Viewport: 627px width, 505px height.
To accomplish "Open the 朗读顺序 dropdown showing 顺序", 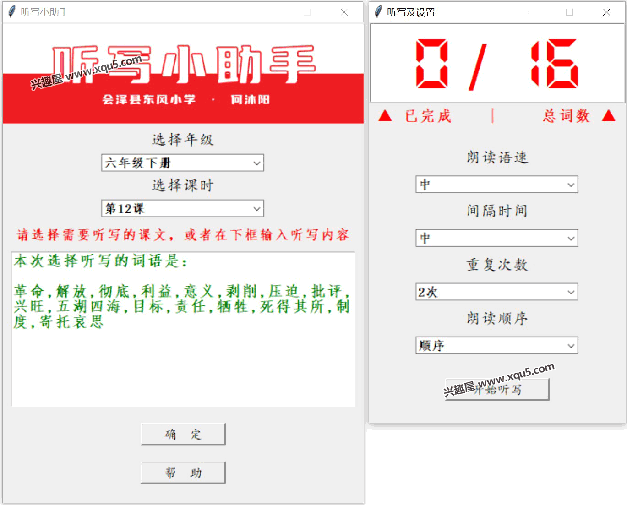I will click(497, 345).
